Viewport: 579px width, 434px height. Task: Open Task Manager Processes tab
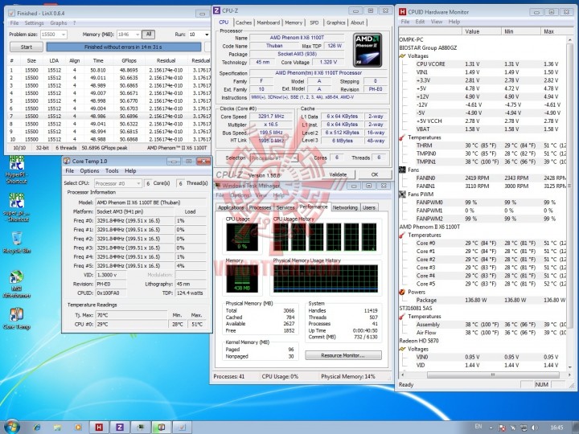point(260,208)
